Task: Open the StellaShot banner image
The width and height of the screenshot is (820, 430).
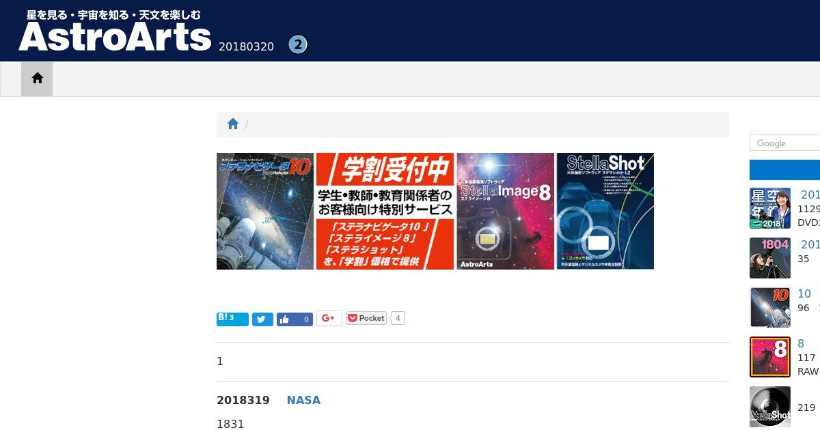Action: tap(605, 211)
